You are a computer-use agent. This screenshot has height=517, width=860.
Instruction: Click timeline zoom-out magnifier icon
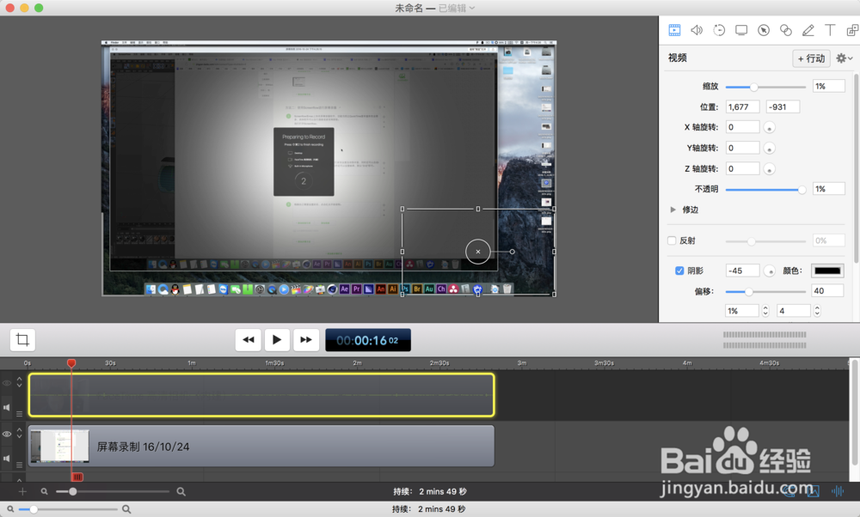45,492
